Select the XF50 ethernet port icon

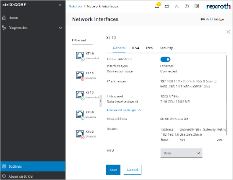click(x=80, y=115)
